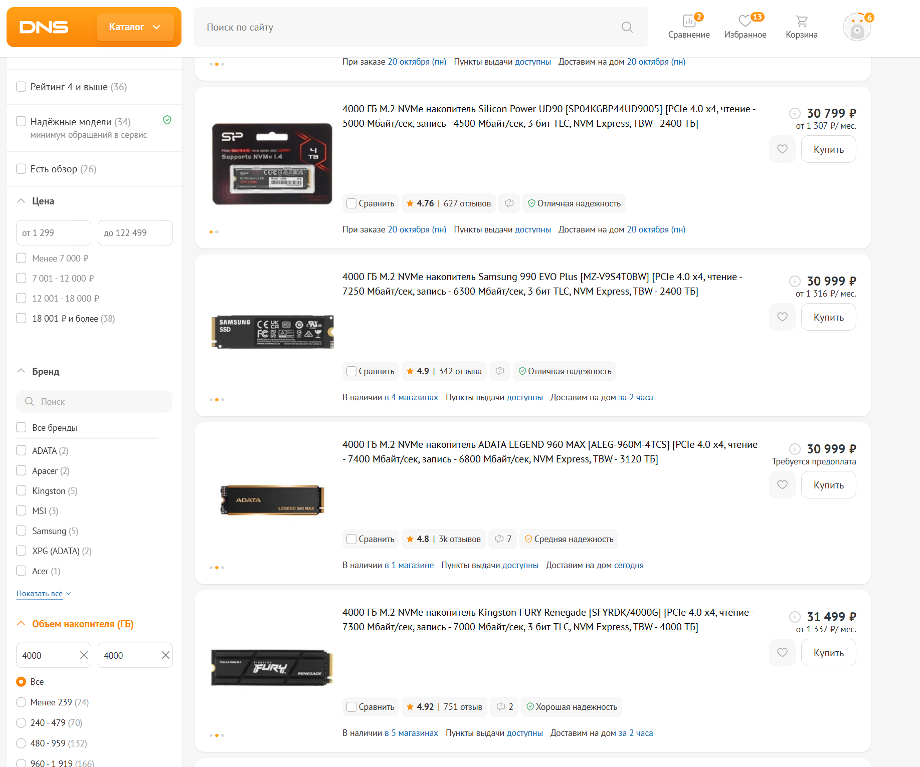Click the search magnifier icon in the site search bar
920x767 pixels.
[627, 27]
